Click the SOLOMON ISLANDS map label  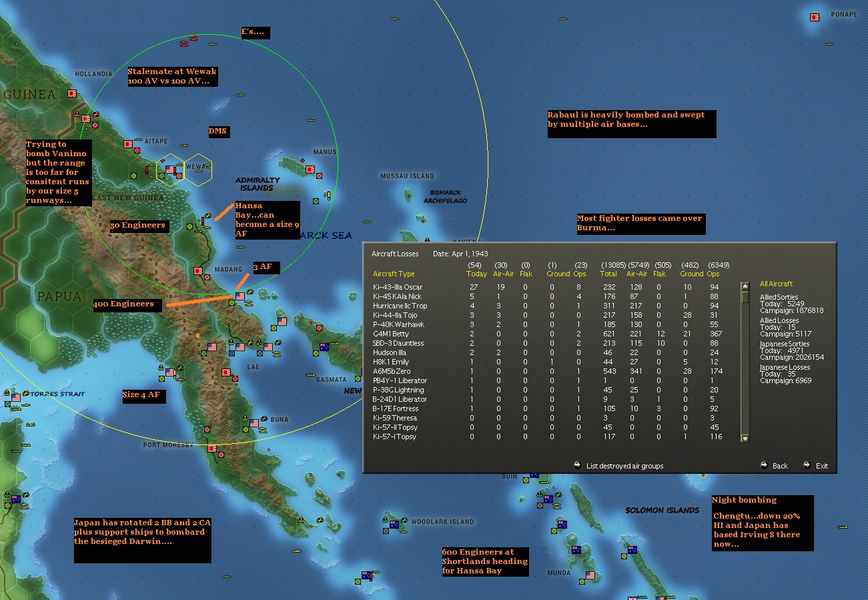tap(662, 511)
